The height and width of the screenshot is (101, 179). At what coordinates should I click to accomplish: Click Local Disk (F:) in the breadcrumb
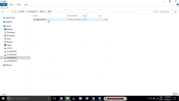[32, 12]
